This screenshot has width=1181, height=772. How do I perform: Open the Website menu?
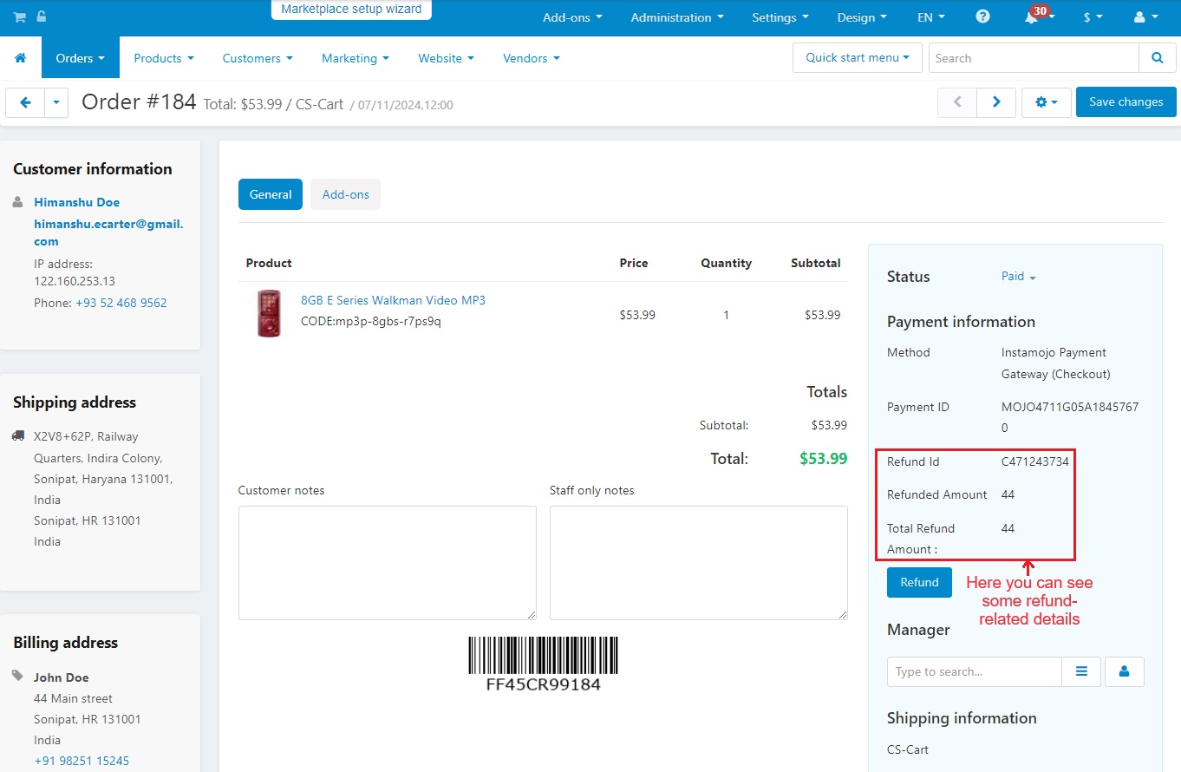446,58
